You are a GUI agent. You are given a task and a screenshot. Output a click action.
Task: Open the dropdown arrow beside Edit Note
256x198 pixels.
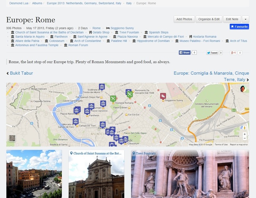(245, 19)
